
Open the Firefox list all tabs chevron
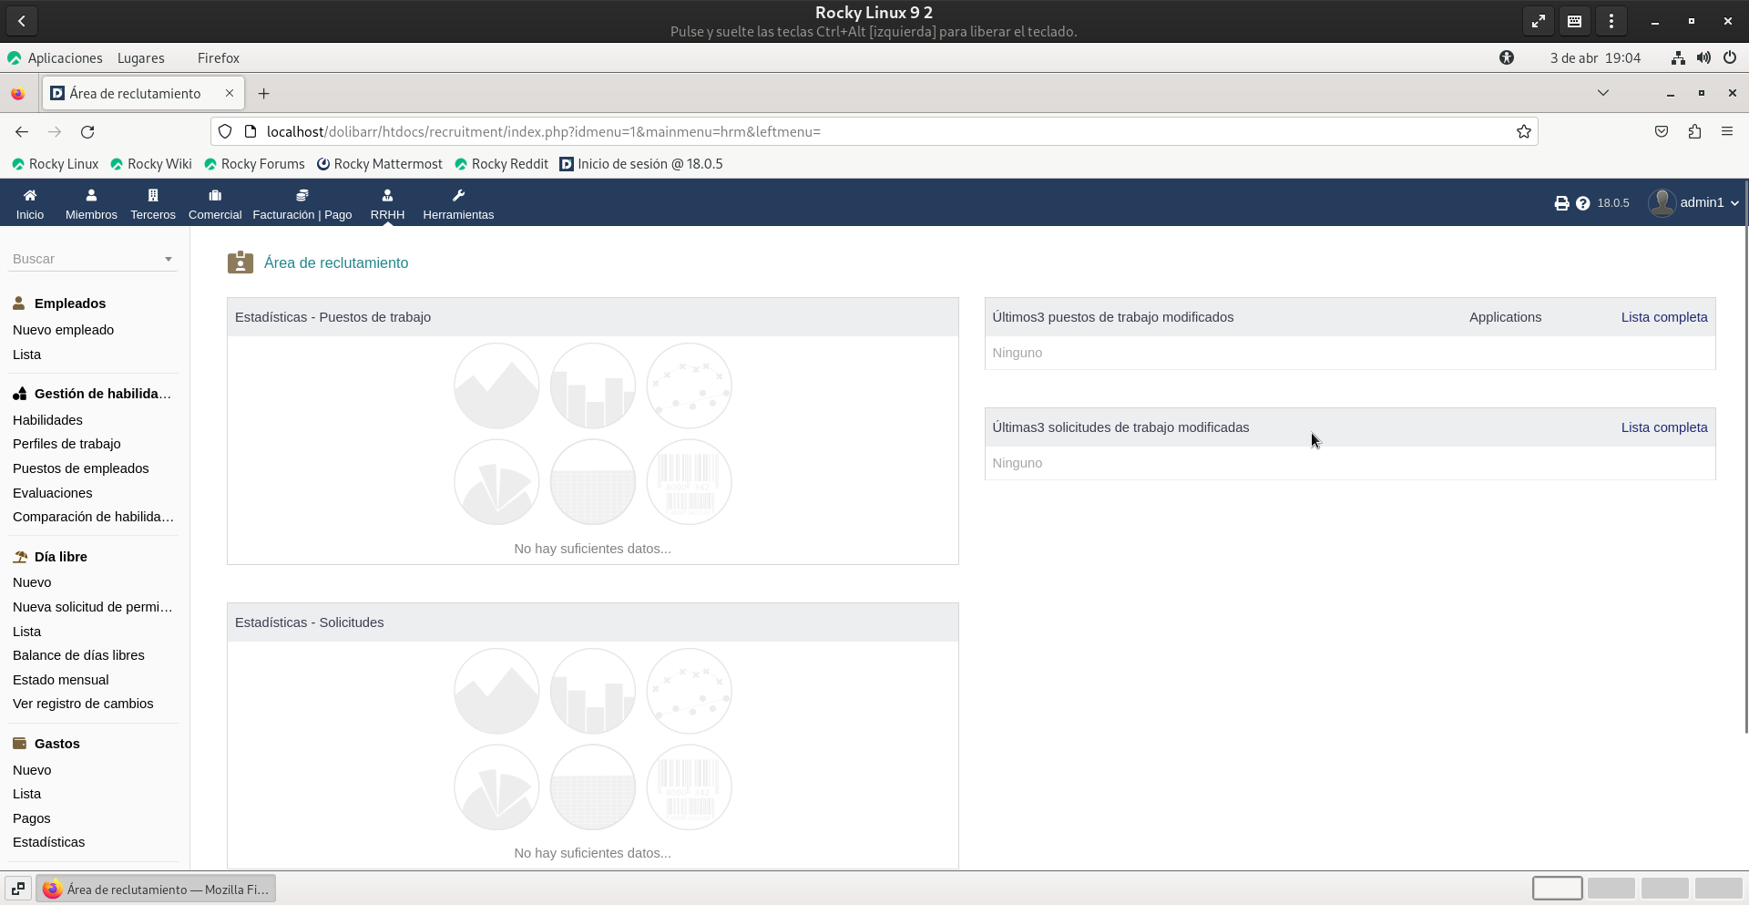(1603, 93)
